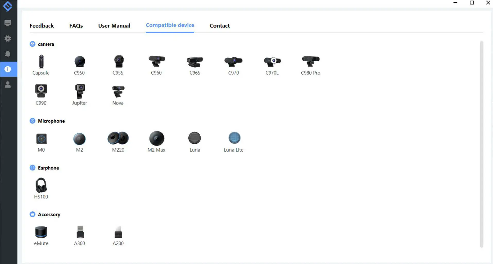
Task: Open the display settings icon in the sidebar
Action: pos(8,23)
